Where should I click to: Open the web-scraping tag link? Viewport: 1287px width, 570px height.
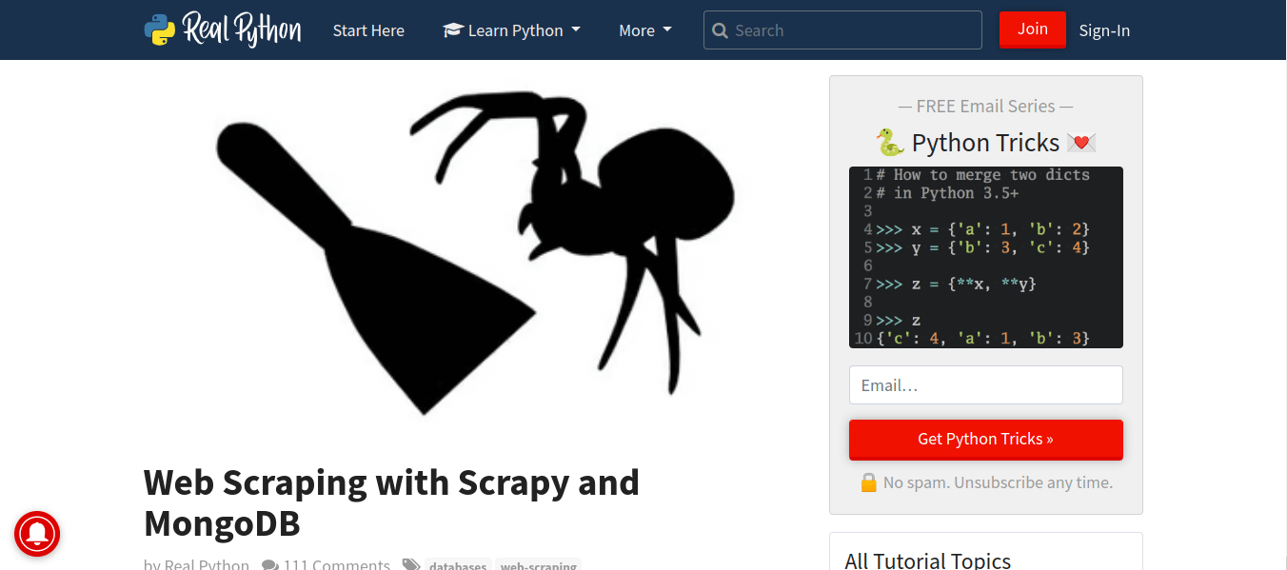538,565
